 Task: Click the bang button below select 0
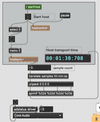click(12, 39)
